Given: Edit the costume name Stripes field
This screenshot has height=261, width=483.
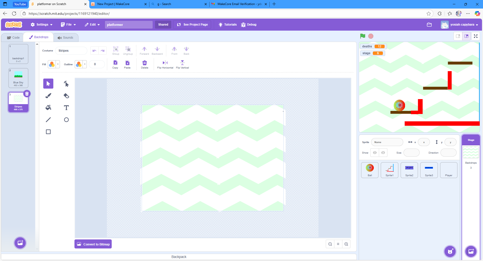Looking at the screenshot, I should click(x=71, y=51).
